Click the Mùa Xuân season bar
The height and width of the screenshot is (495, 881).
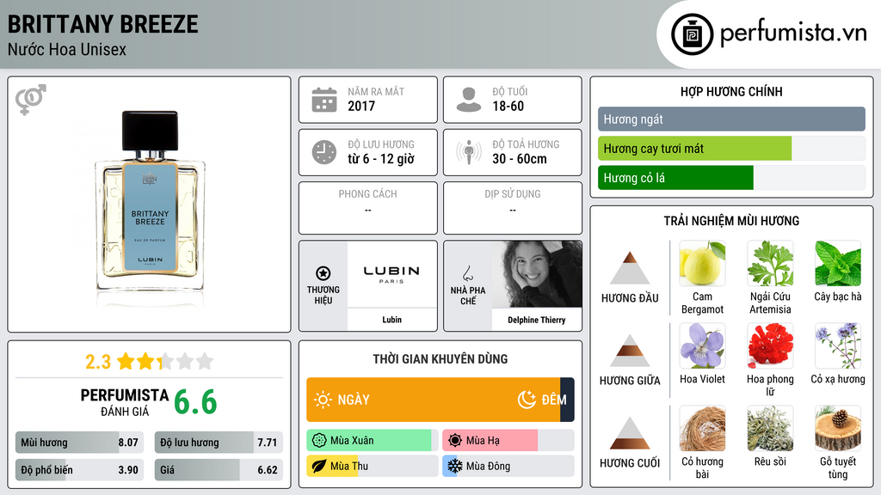(x=372, y=441)
